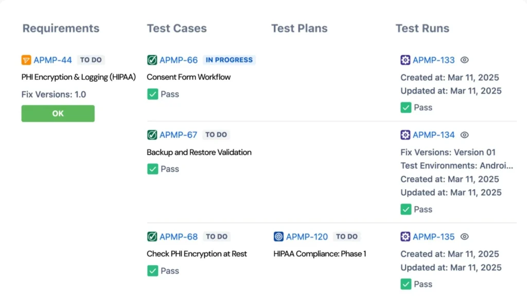Screen dimensions: 527x296
Task: Open the TO DO status dropdown for APMP-44
Action: click(91, 60)
